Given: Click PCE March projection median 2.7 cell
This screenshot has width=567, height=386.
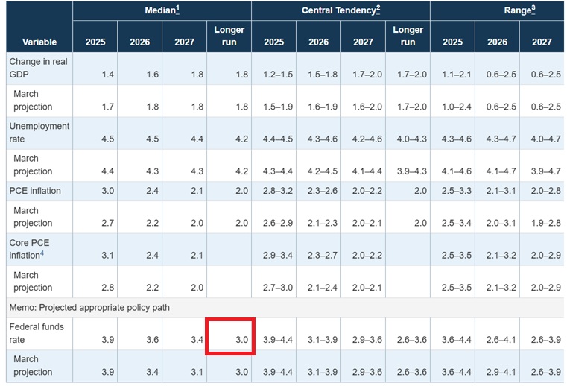Looking at the screenshot, I should (108, 223).
